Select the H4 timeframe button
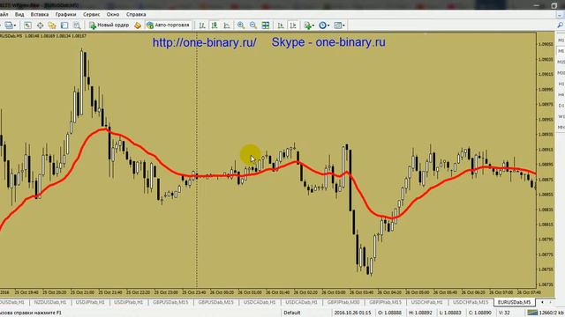The image size is (565, 317). point(561,94)
